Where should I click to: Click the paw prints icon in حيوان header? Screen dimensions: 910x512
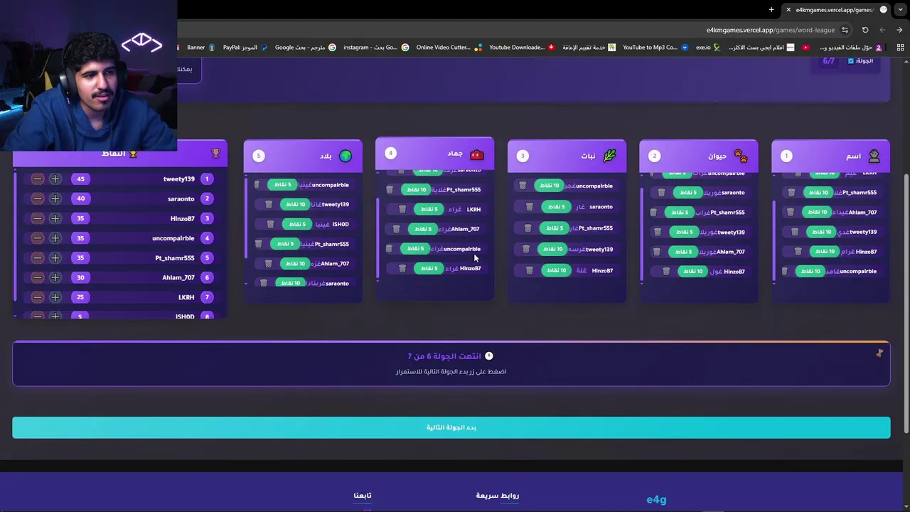[741, 156]
